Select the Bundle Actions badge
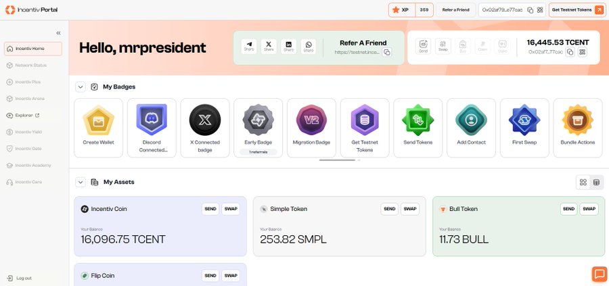The width and height of the screenshot is (609, 286). 578,128
